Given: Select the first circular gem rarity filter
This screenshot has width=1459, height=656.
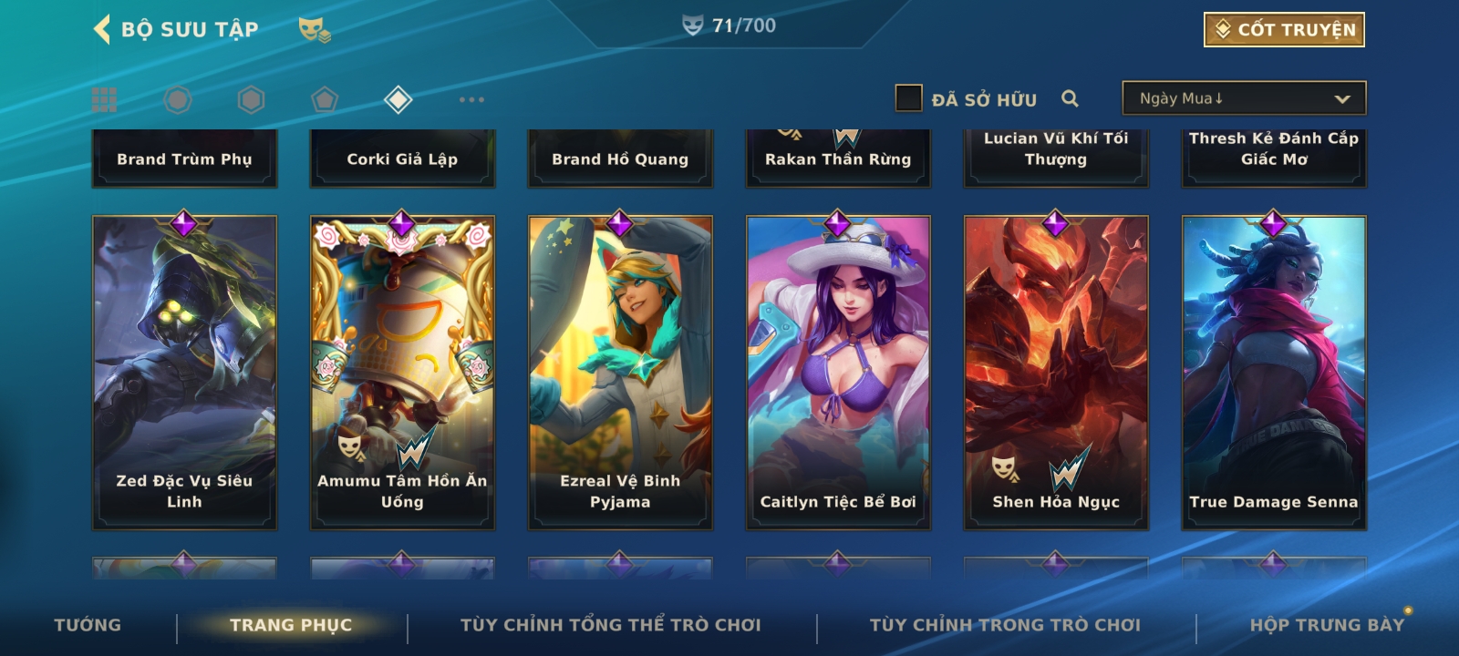Looking at the screenshot, I should click(x=178, y=99).
